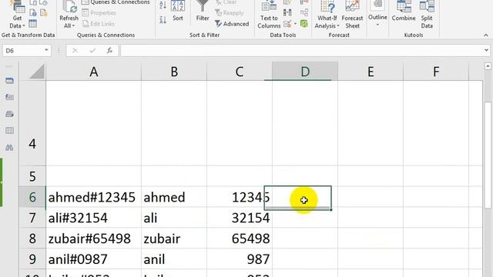Select column D header
Image resolution: width=493 pixels, height=277 pixels.
pos(305,72)
